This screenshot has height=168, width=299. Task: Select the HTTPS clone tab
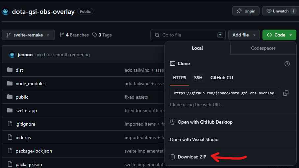point(179,78)
